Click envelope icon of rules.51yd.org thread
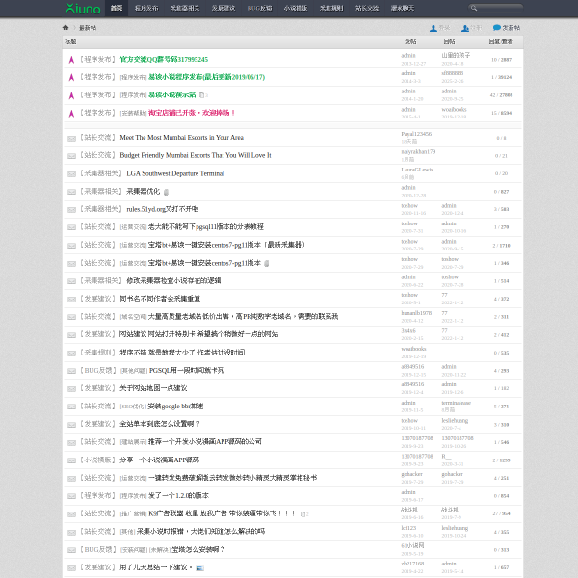 tap(71, 210)
